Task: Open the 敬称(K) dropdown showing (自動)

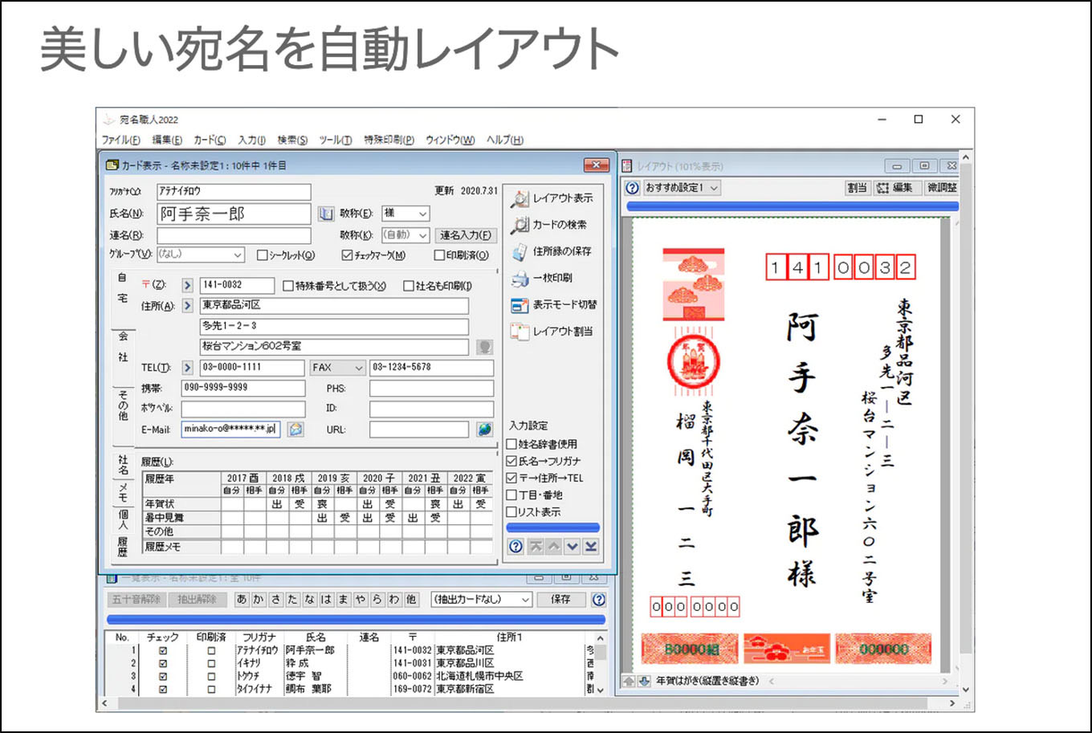Action: point(405,235)
